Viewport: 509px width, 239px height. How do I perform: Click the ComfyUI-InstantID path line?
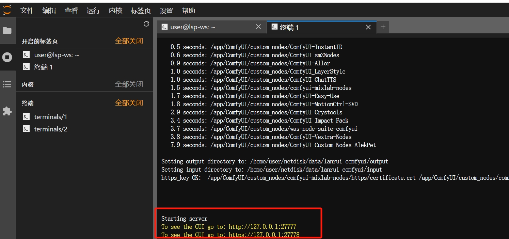(x=256, y=47)
